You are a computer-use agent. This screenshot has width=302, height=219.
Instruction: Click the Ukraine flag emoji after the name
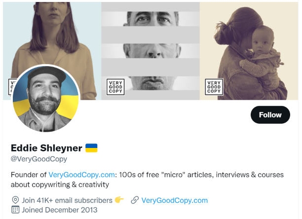point(91,148)
